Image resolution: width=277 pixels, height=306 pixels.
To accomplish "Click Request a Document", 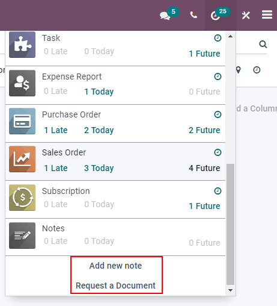I will [115, 286].
